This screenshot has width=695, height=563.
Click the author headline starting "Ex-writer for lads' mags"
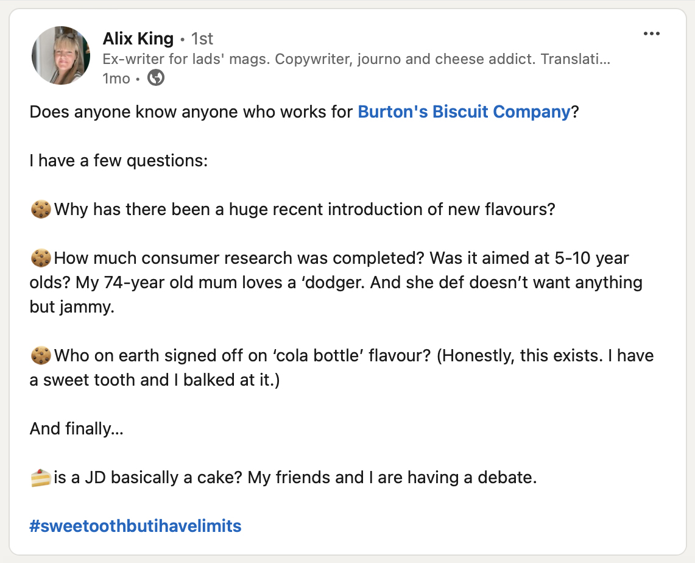point(356,59)
